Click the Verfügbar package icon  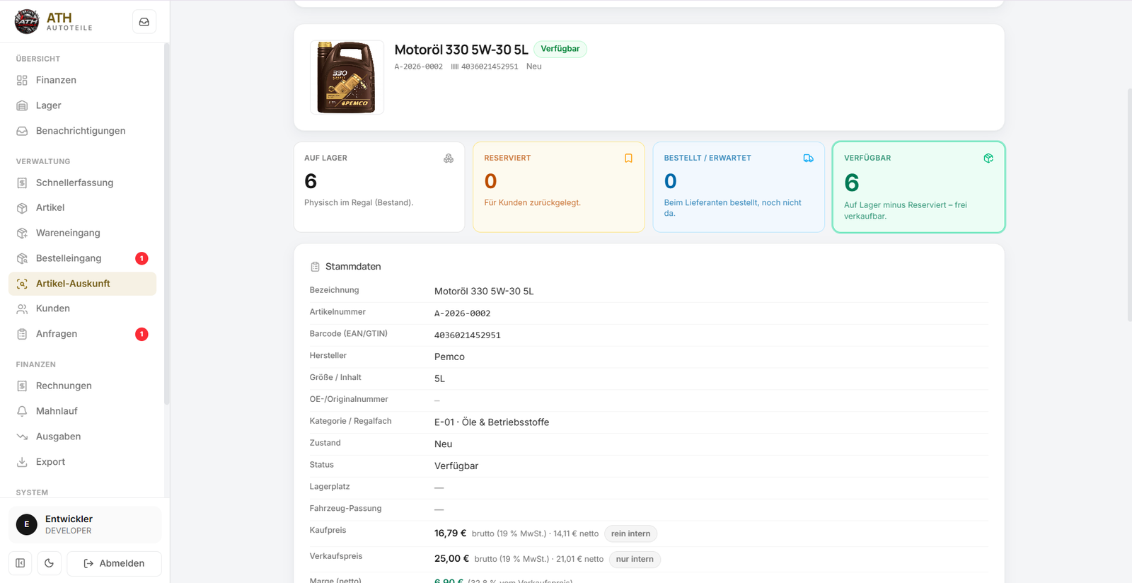coord(988,158)
